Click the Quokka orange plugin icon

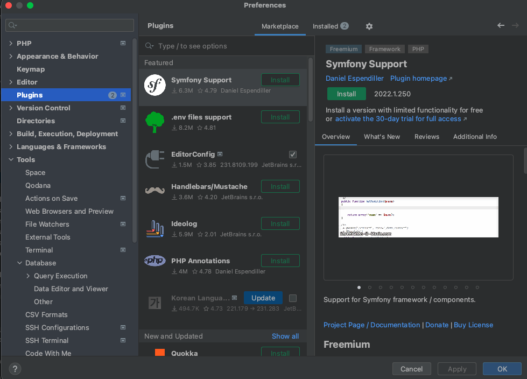160,352
